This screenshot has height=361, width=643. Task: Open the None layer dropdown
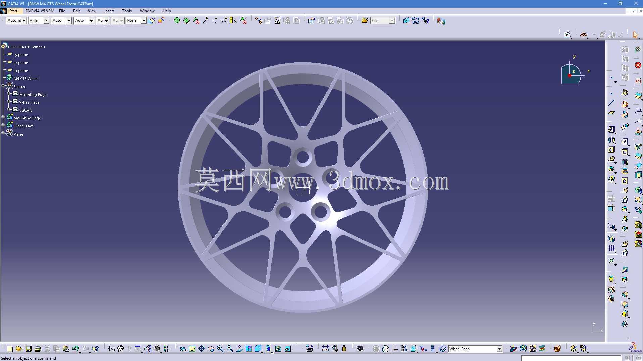point(143,21)
